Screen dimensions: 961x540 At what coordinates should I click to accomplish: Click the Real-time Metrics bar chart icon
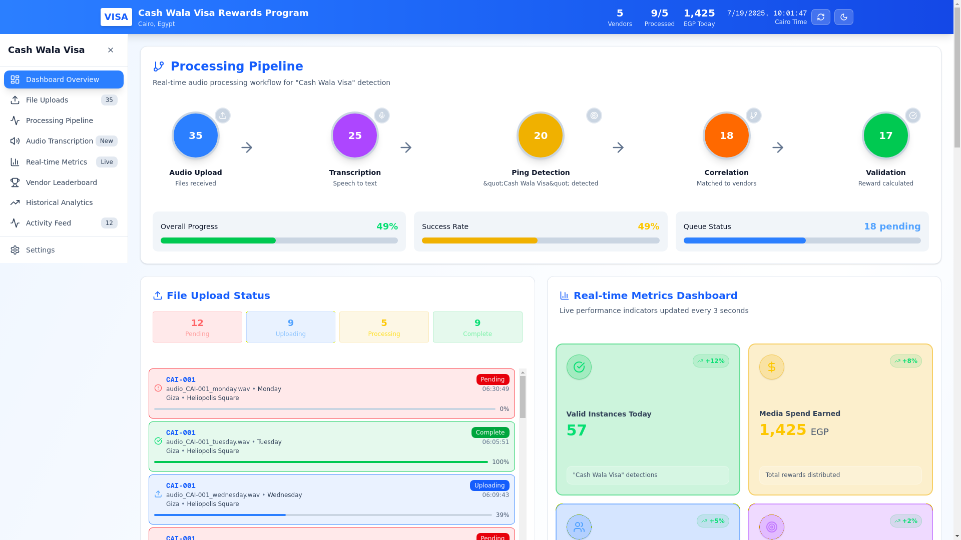pyautogui.click(x=15, y=162)
